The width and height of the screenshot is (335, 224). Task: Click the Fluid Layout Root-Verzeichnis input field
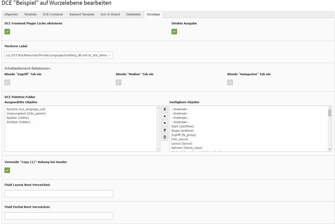(x=59, y=194)
